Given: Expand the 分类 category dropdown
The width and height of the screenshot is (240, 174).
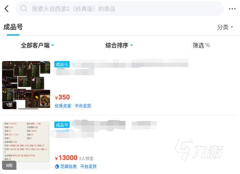Looking at the screenshot, I should tap(225, 27).
